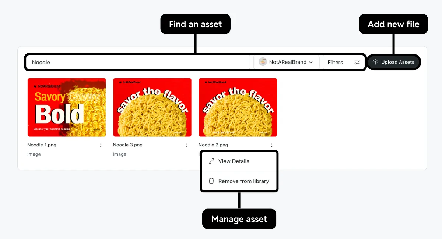
Task: Click the Upload Assets cloud icon
Action: (375, 62)
